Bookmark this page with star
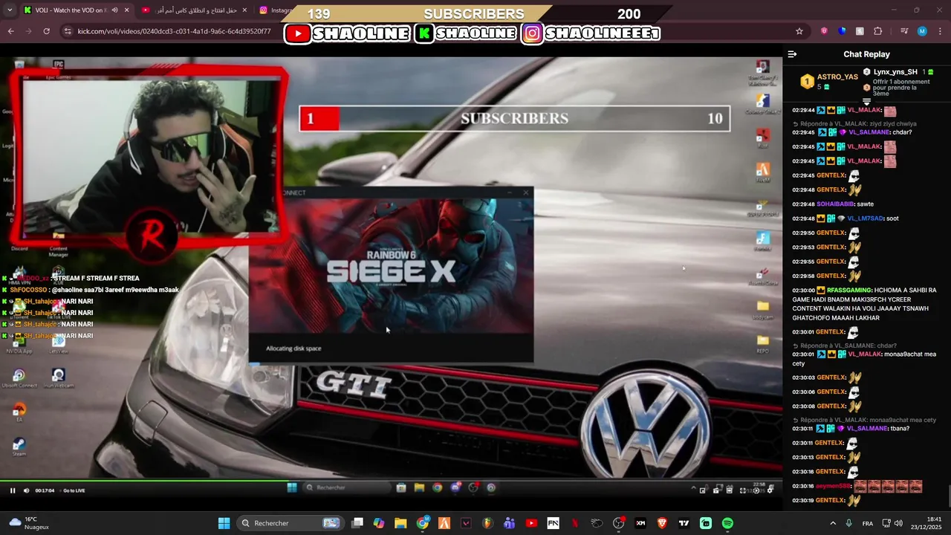This screenshot has width=951, height=535. point(799,31)
